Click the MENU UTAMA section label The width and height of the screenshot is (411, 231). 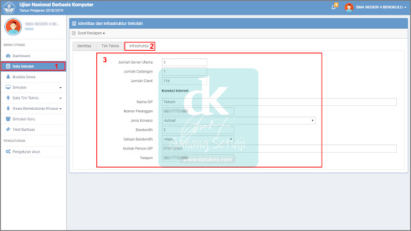tap(14, 45)
